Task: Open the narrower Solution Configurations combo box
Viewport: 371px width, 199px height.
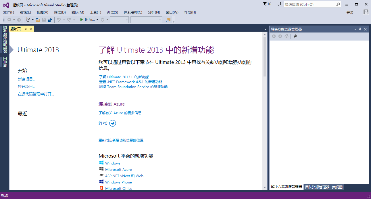Action: [x=119, y=20]
